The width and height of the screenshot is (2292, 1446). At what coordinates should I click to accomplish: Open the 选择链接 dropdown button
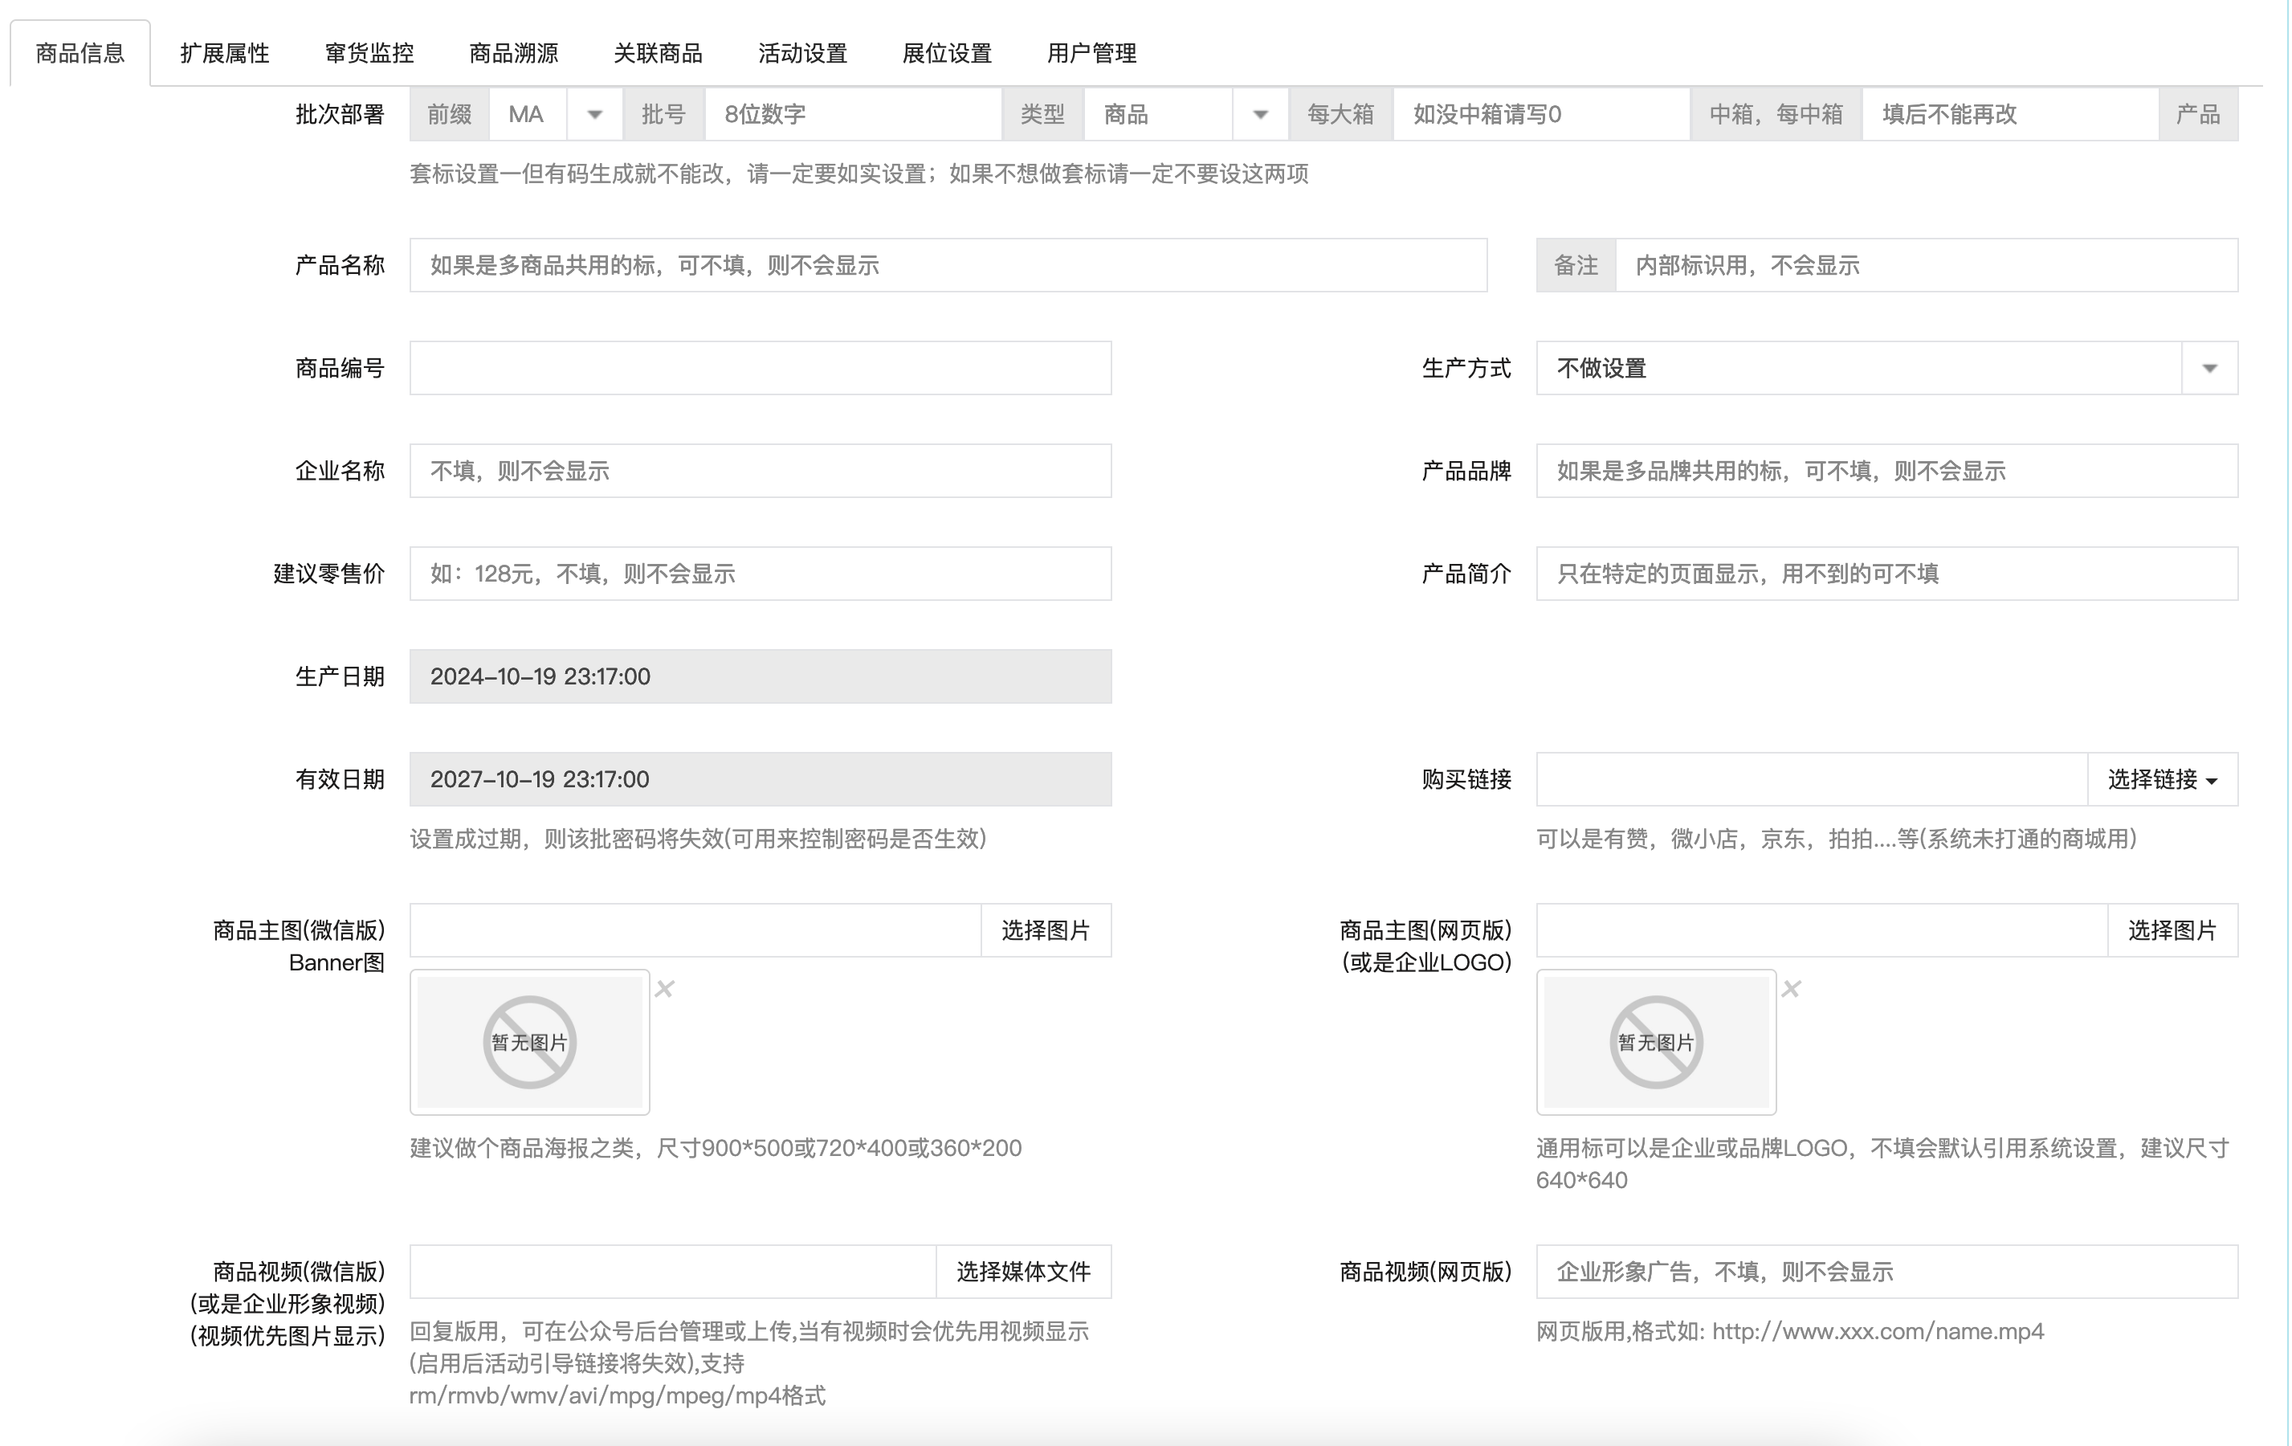pos(2163,780)
